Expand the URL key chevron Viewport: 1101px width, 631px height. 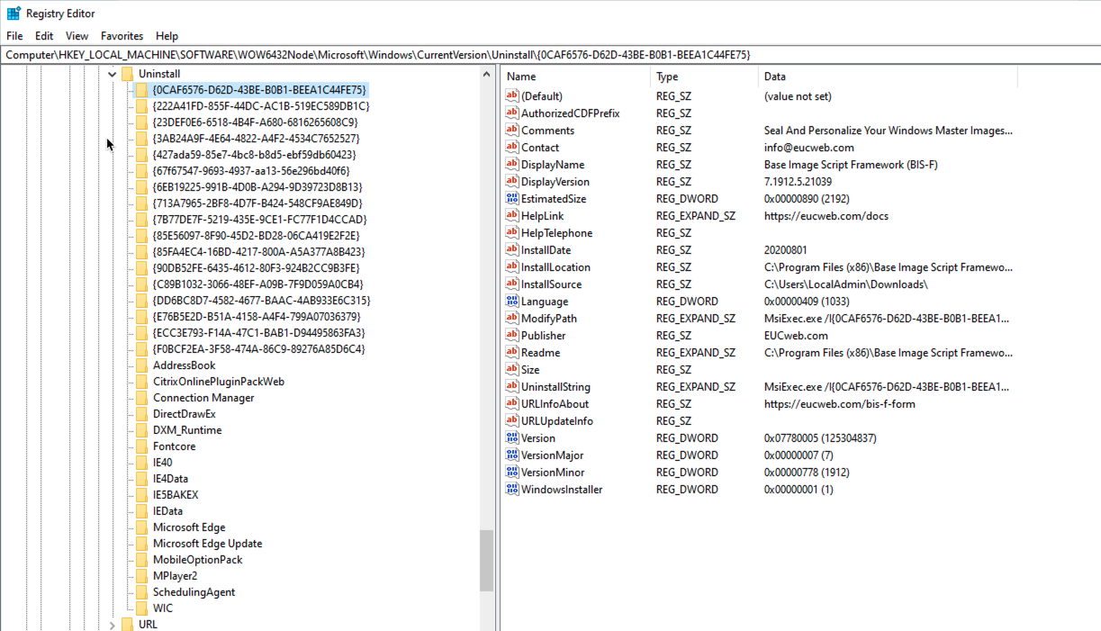[112, 623]
